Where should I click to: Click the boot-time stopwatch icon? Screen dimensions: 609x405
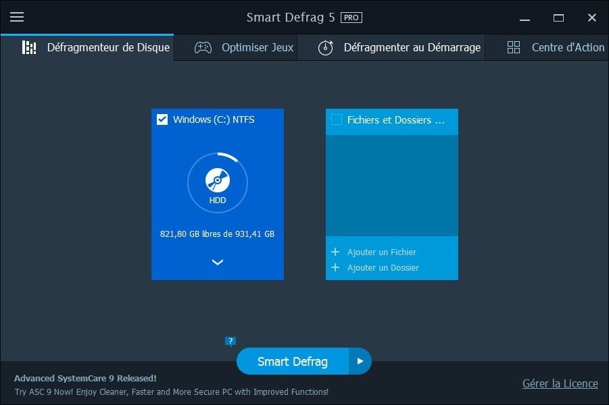[x=326, y=48]
